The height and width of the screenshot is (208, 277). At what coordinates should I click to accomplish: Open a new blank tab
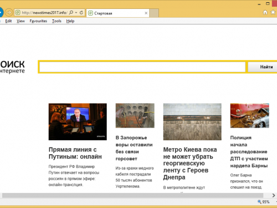point(154,13)
